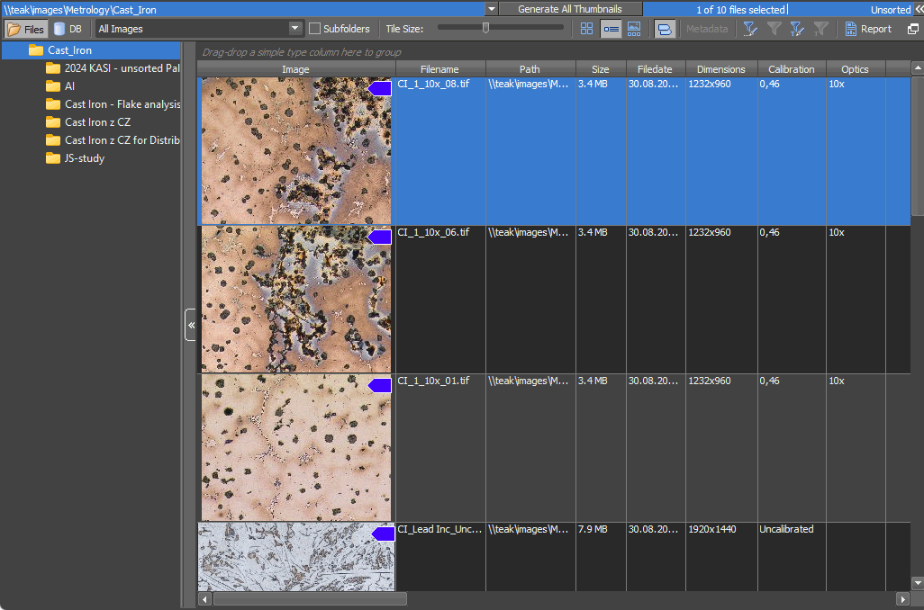Enable the Subfolders checkbox

(x=314, y=28)
